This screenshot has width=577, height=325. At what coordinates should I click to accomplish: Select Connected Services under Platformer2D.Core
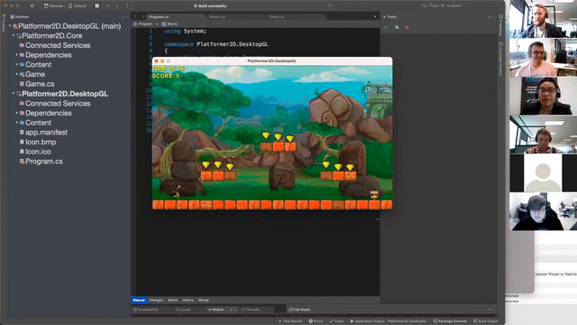[58, 45]
